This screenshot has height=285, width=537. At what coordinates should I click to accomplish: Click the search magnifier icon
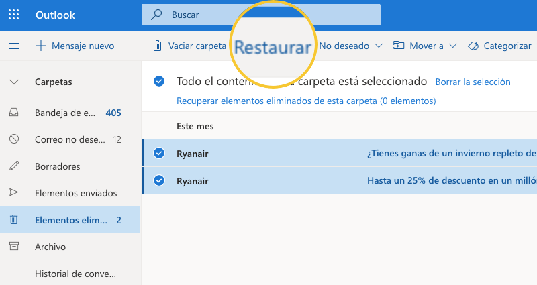[156, 15]
